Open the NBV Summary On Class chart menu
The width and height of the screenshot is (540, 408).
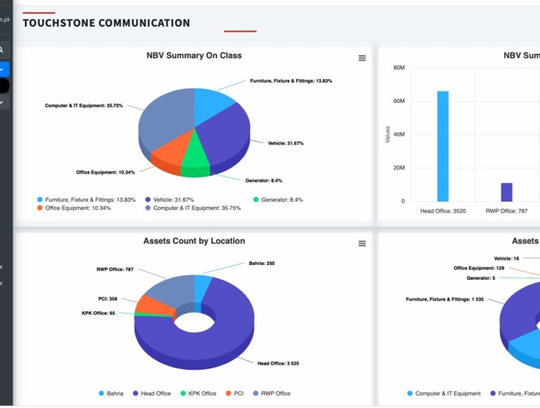point(362,59)
